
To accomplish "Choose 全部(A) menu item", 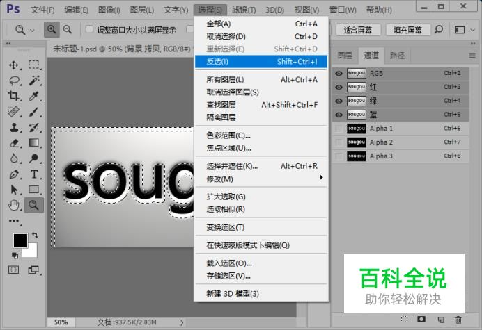I will click(261, 24).
